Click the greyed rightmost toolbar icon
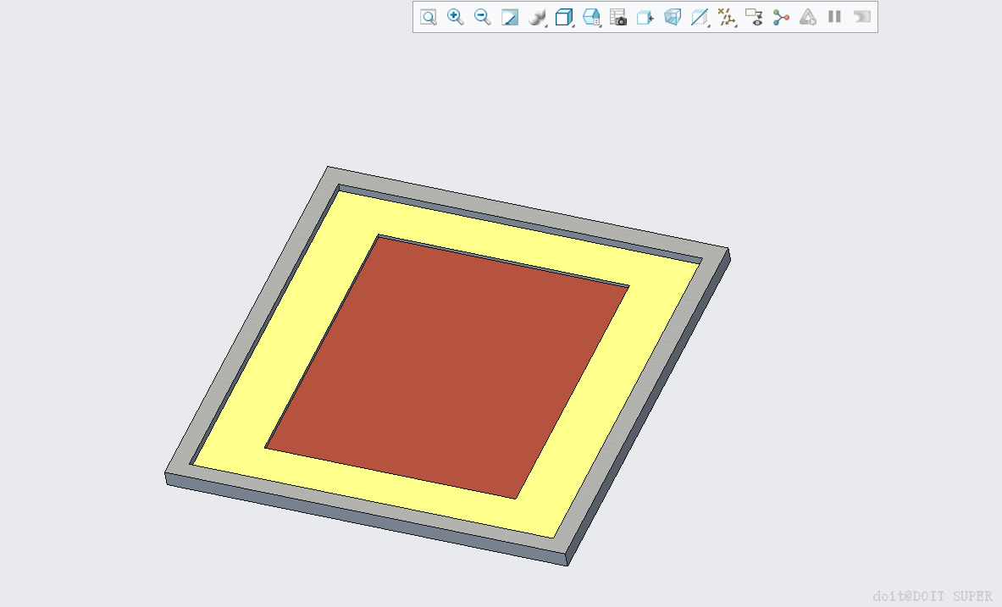The height and width of the screenshot is (607, 1002). click(x=862, y=17)
